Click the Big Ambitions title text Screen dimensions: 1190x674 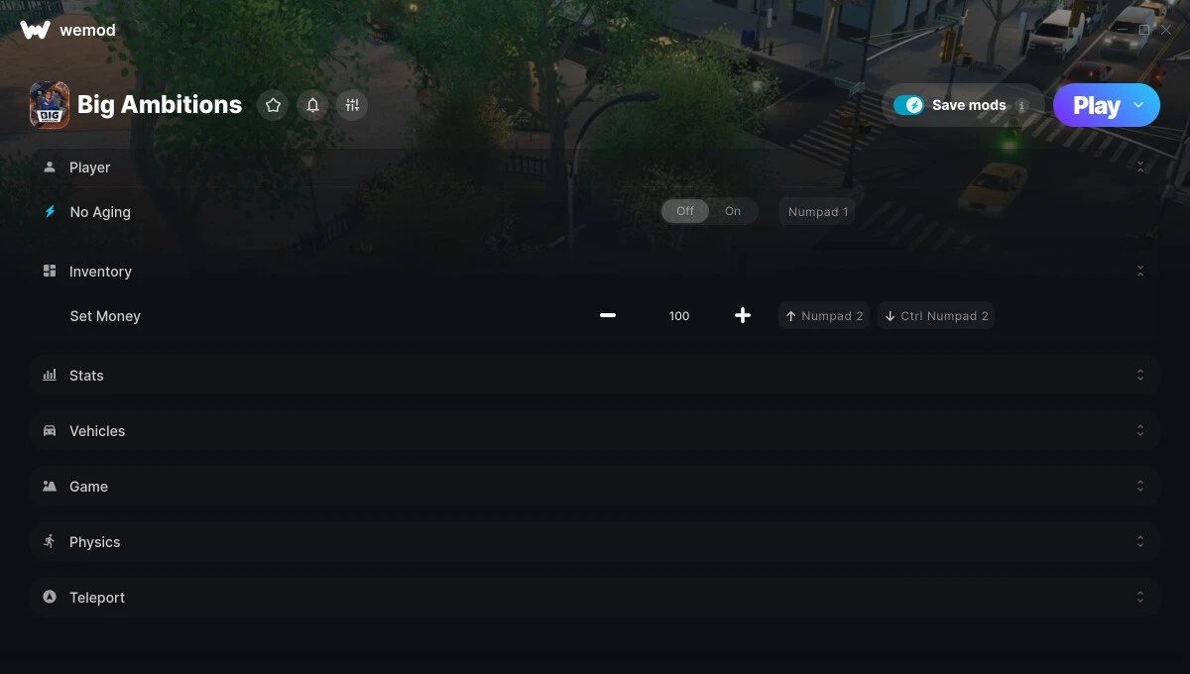pyautogui.click(x=160, y=105)
